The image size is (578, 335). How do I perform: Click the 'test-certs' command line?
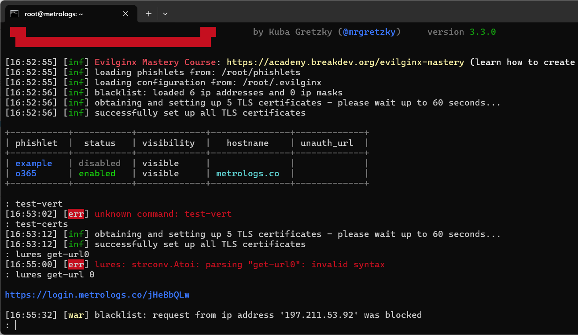coord(36,224)
